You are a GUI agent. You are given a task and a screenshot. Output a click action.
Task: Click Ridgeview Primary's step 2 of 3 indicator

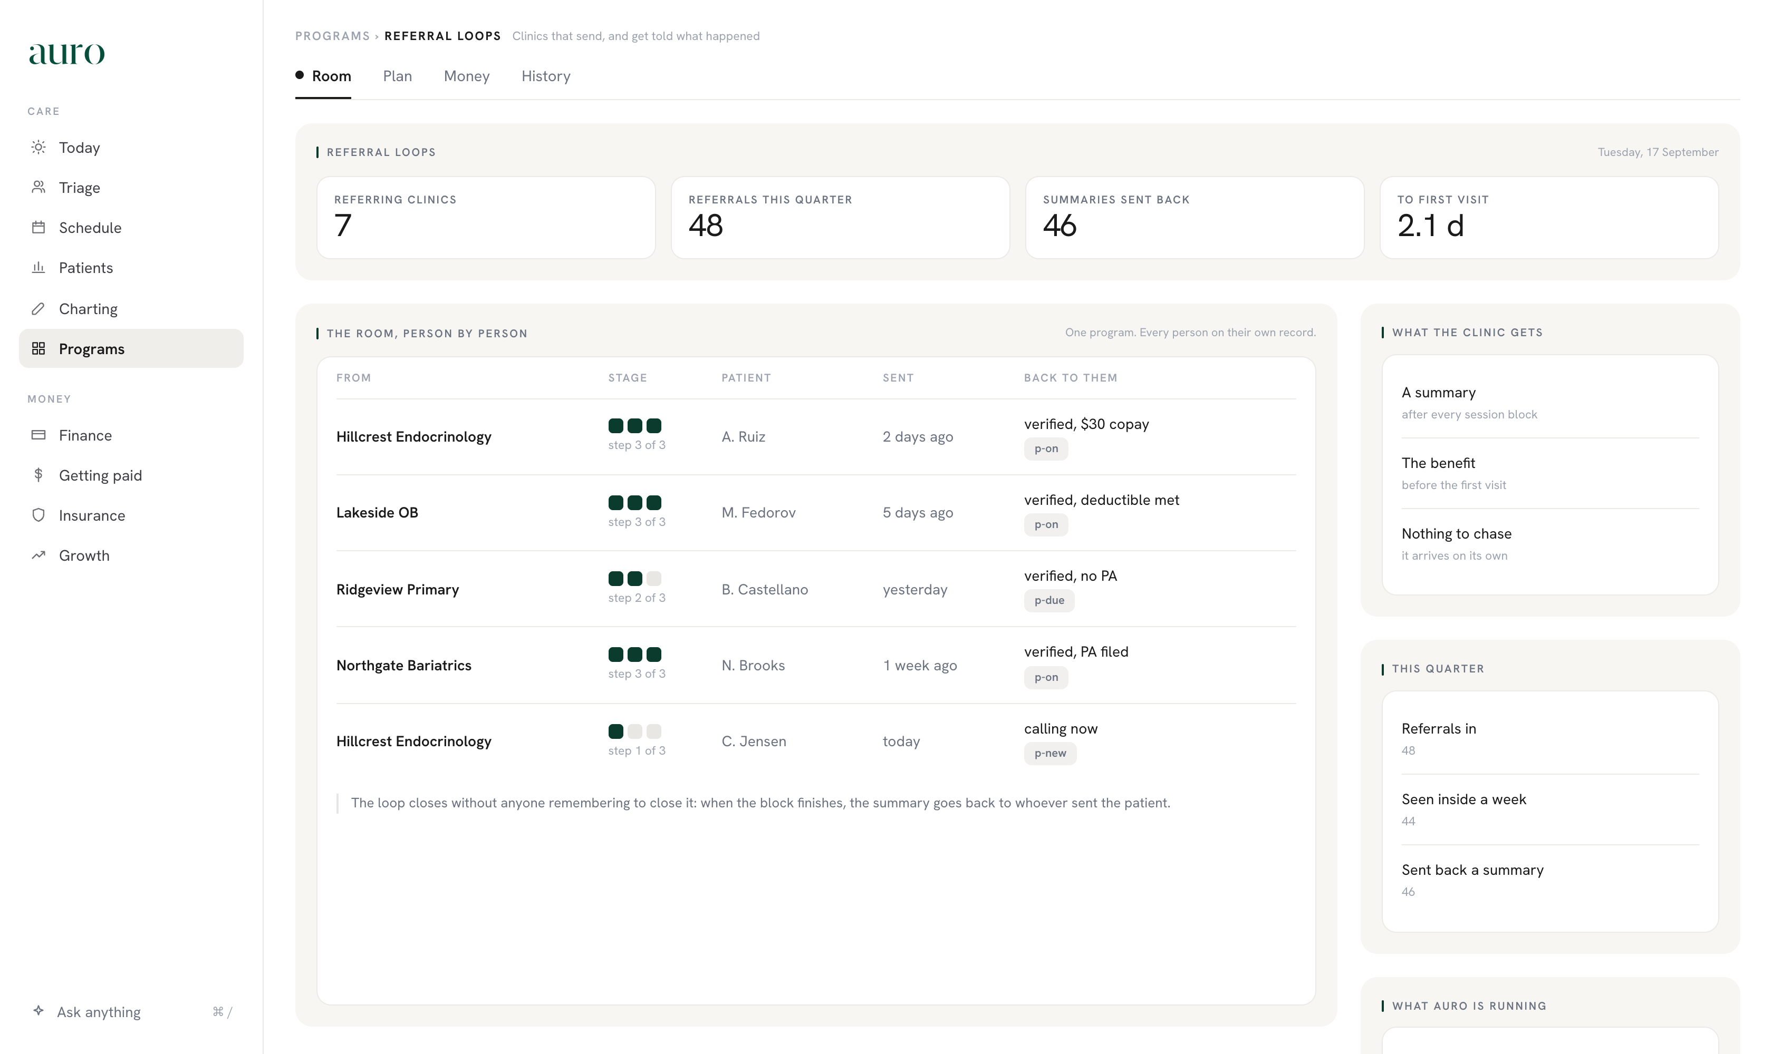[636, 588]
